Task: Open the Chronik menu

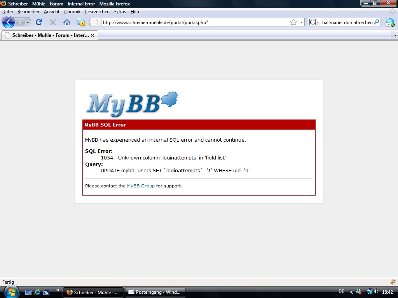Action: (x=72, y=12)
